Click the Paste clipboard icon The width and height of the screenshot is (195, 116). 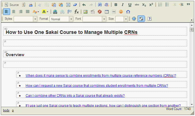(x=54, y=5)
